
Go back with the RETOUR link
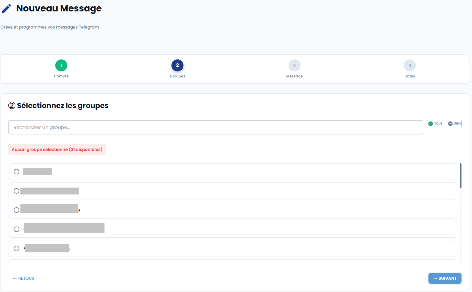pos(24,278)
